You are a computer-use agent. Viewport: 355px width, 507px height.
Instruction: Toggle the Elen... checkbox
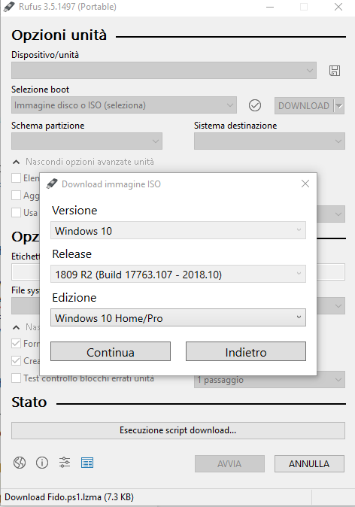(x=16, y=178)
